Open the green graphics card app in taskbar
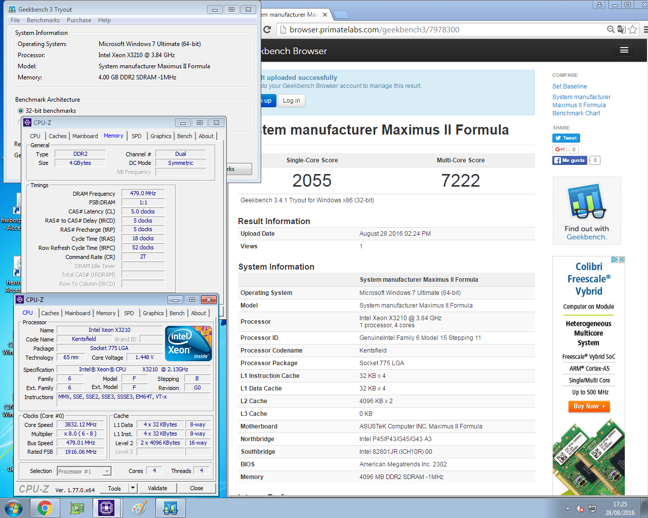This screenshot has width=648, height=518. 76,508
